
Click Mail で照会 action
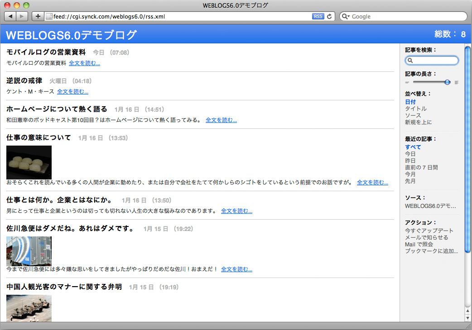click(419, 245)
